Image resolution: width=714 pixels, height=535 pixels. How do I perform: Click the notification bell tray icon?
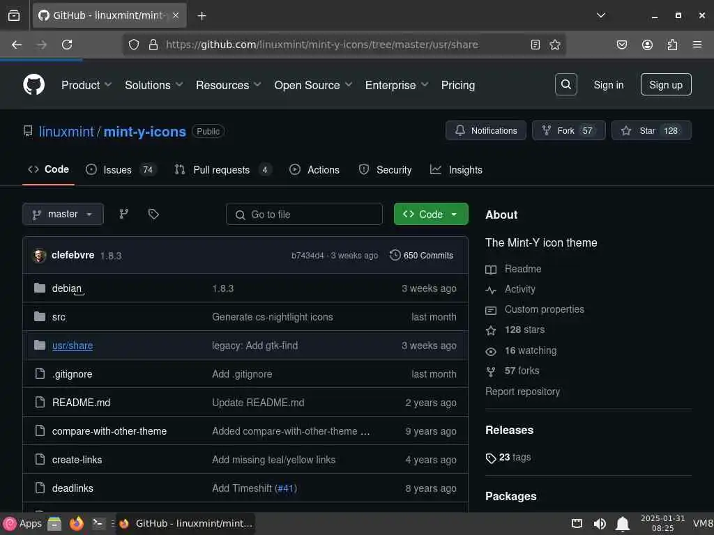tap(623, 524)
